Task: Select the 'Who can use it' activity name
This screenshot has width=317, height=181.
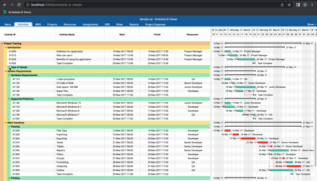Action: tap(64, 55)
